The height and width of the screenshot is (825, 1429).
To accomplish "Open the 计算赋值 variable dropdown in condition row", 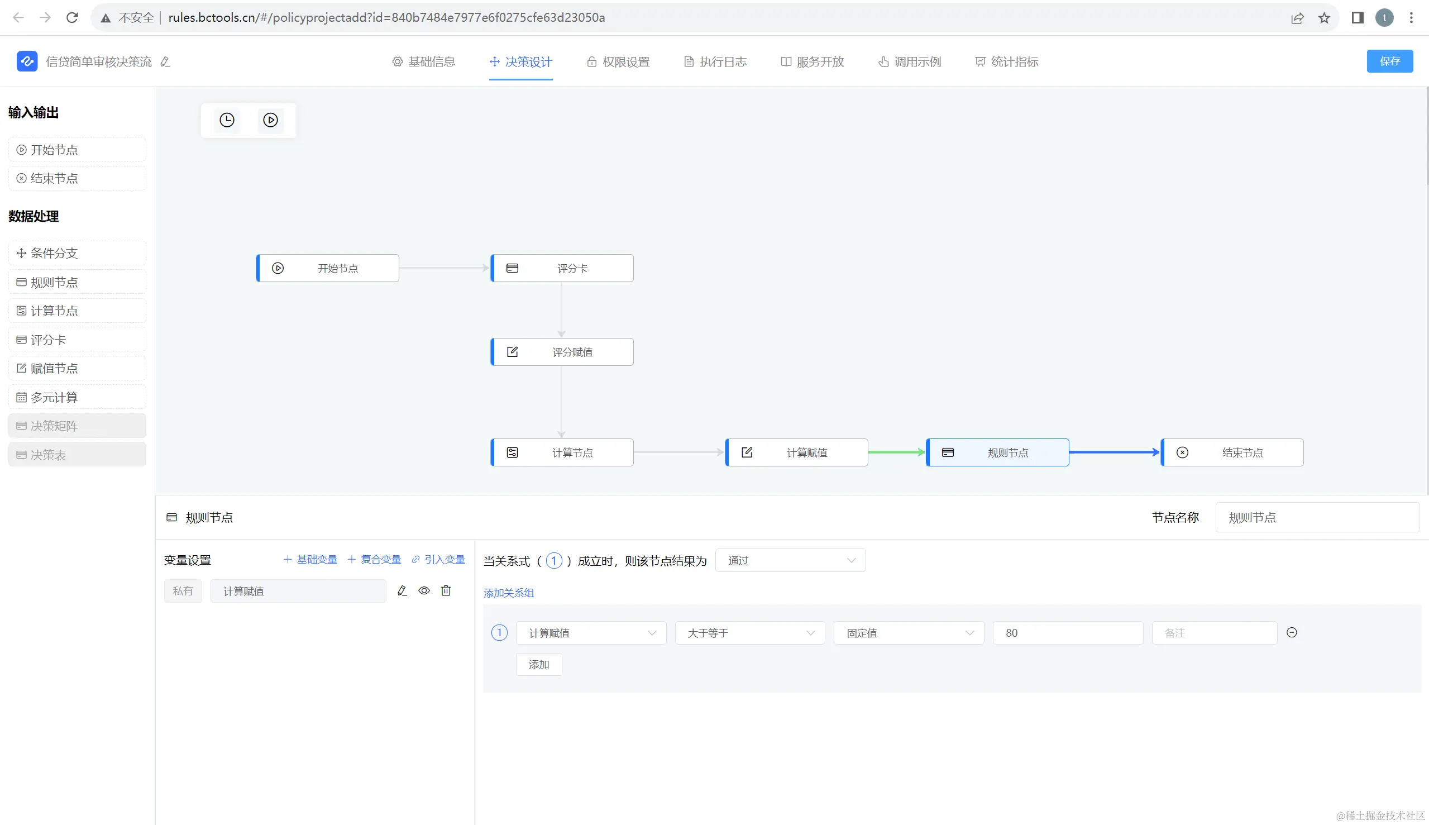I will click(x=591, y=633).
